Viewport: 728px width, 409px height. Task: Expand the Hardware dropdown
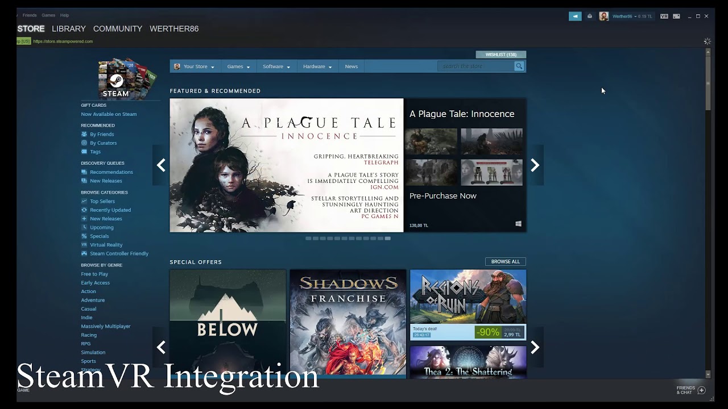pos(317,66)
